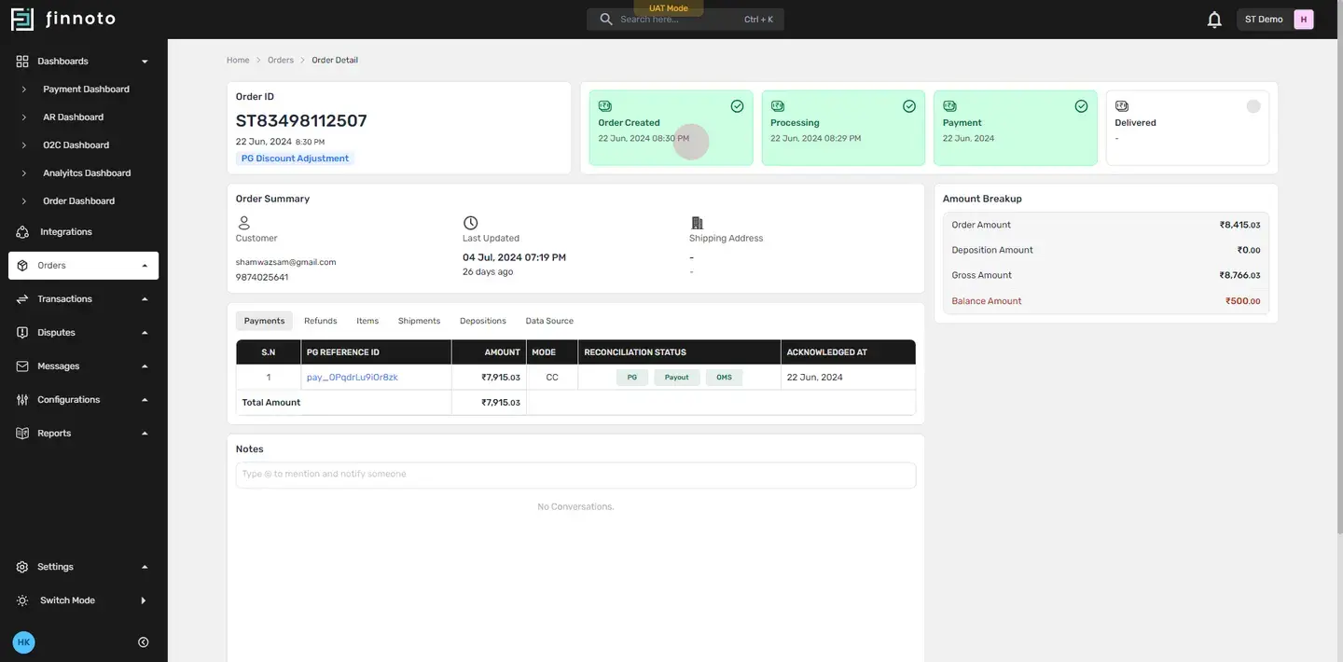The height and width of the screenshot is (662, 1343).
Task: Open the Switch Mode submenu arrow
Action: [144, 600]
